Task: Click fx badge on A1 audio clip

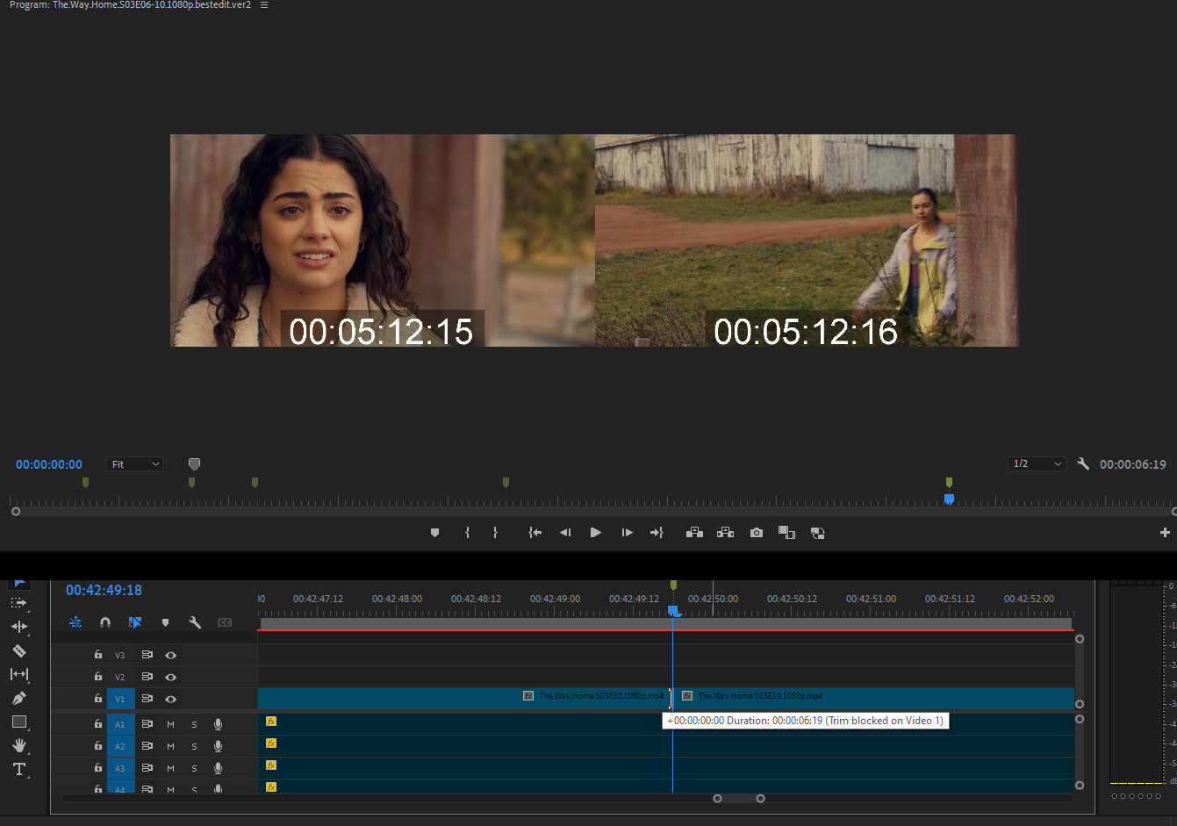Action: point(271,722)
